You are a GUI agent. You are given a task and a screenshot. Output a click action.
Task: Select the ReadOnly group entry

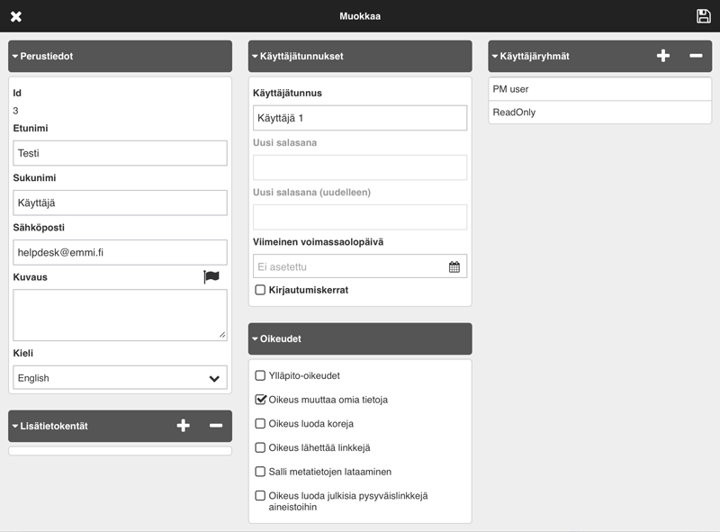[600, 113]
